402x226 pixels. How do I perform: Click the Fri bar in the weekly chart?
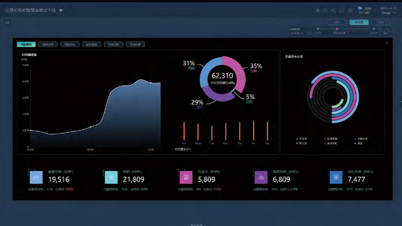pyautogui.click(x=254, y=131)
